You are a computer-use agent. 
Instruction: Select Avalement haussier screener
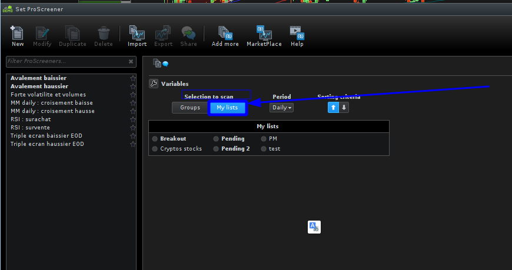coord(39,86)
